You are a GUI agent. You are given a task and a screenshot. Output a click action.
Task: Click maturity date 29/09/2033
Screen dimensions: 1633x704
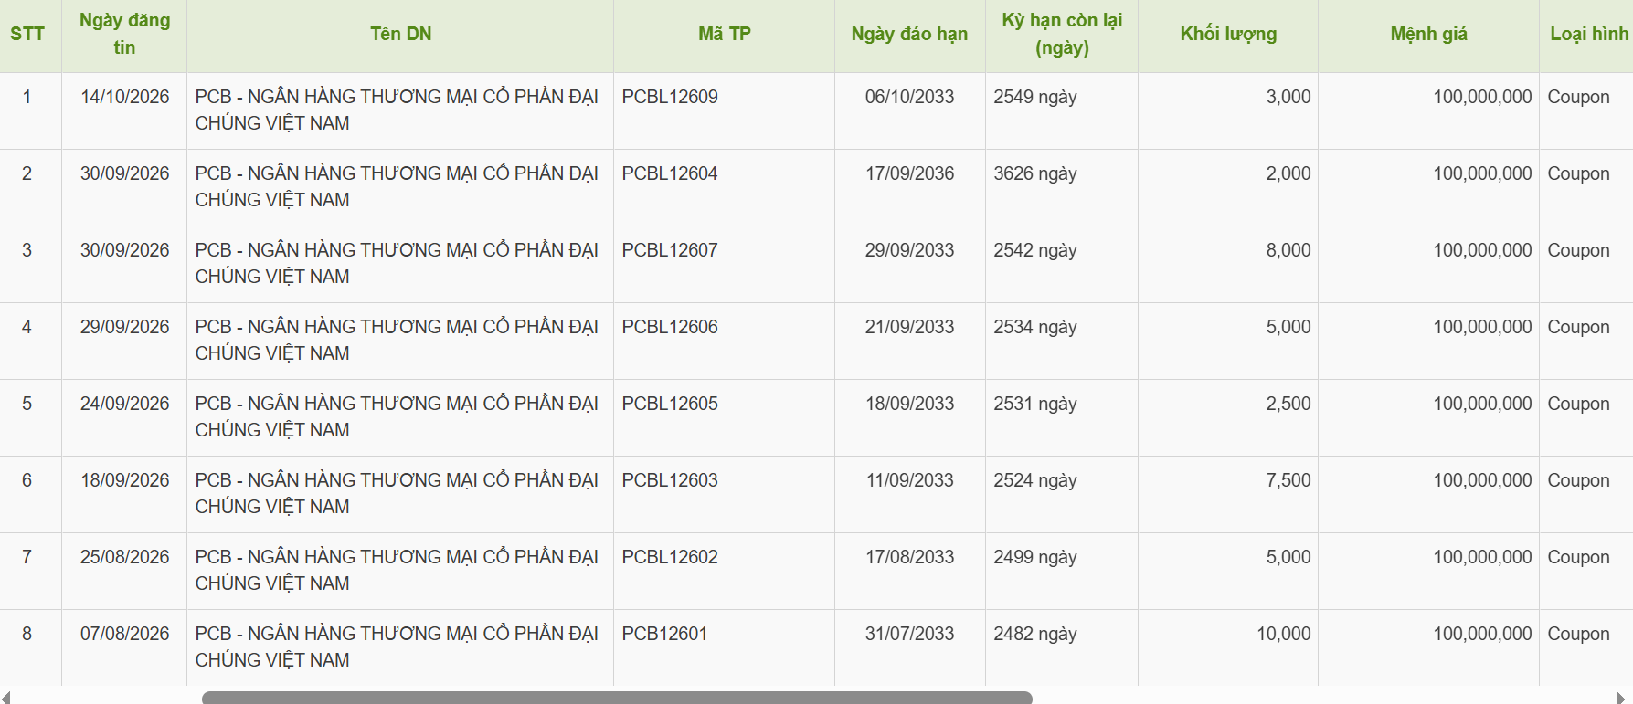pyautogui.click(x=909, y=250)
